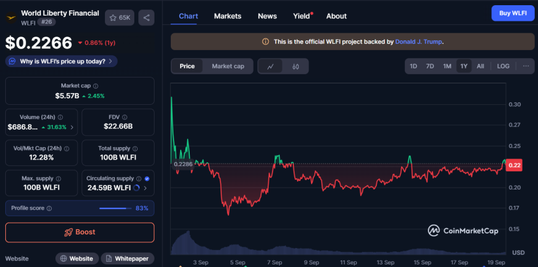Set chart range to 1M

[x=447, y=66]
